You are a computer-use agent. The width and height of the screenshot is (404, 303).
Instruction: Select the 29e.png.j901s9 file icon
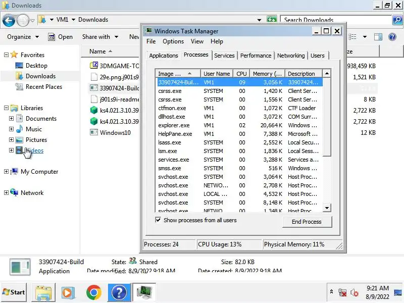(x=94, y=77)
